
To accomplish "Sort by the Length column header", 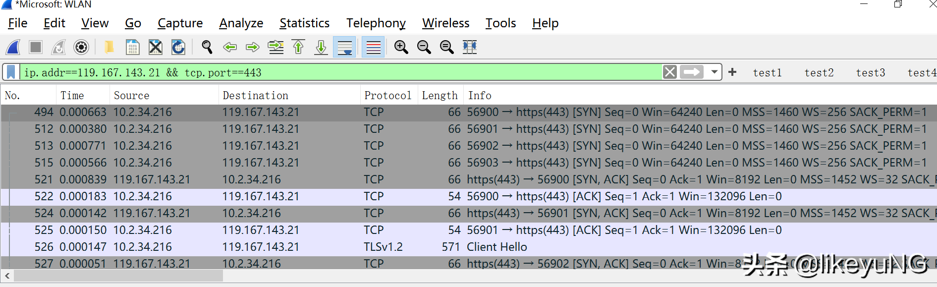I will coord(441,95).
